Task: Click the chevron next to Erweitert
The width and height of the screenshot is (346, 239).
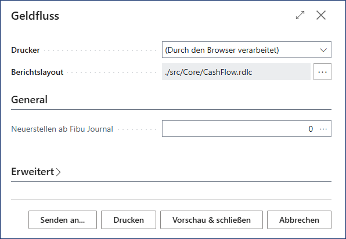Action: click(58, 172)
